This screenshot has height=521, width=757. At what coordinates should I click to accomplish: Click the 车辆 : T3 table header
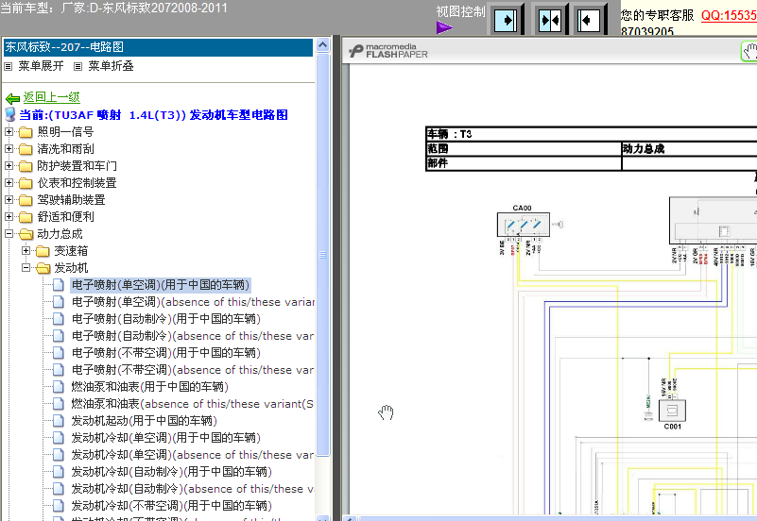click(x=450, y=134)
